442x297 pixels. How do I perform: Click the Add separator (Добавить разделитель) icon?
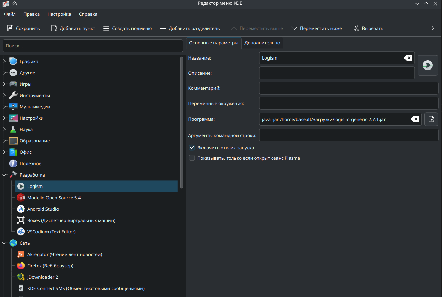tap(163, 28)
